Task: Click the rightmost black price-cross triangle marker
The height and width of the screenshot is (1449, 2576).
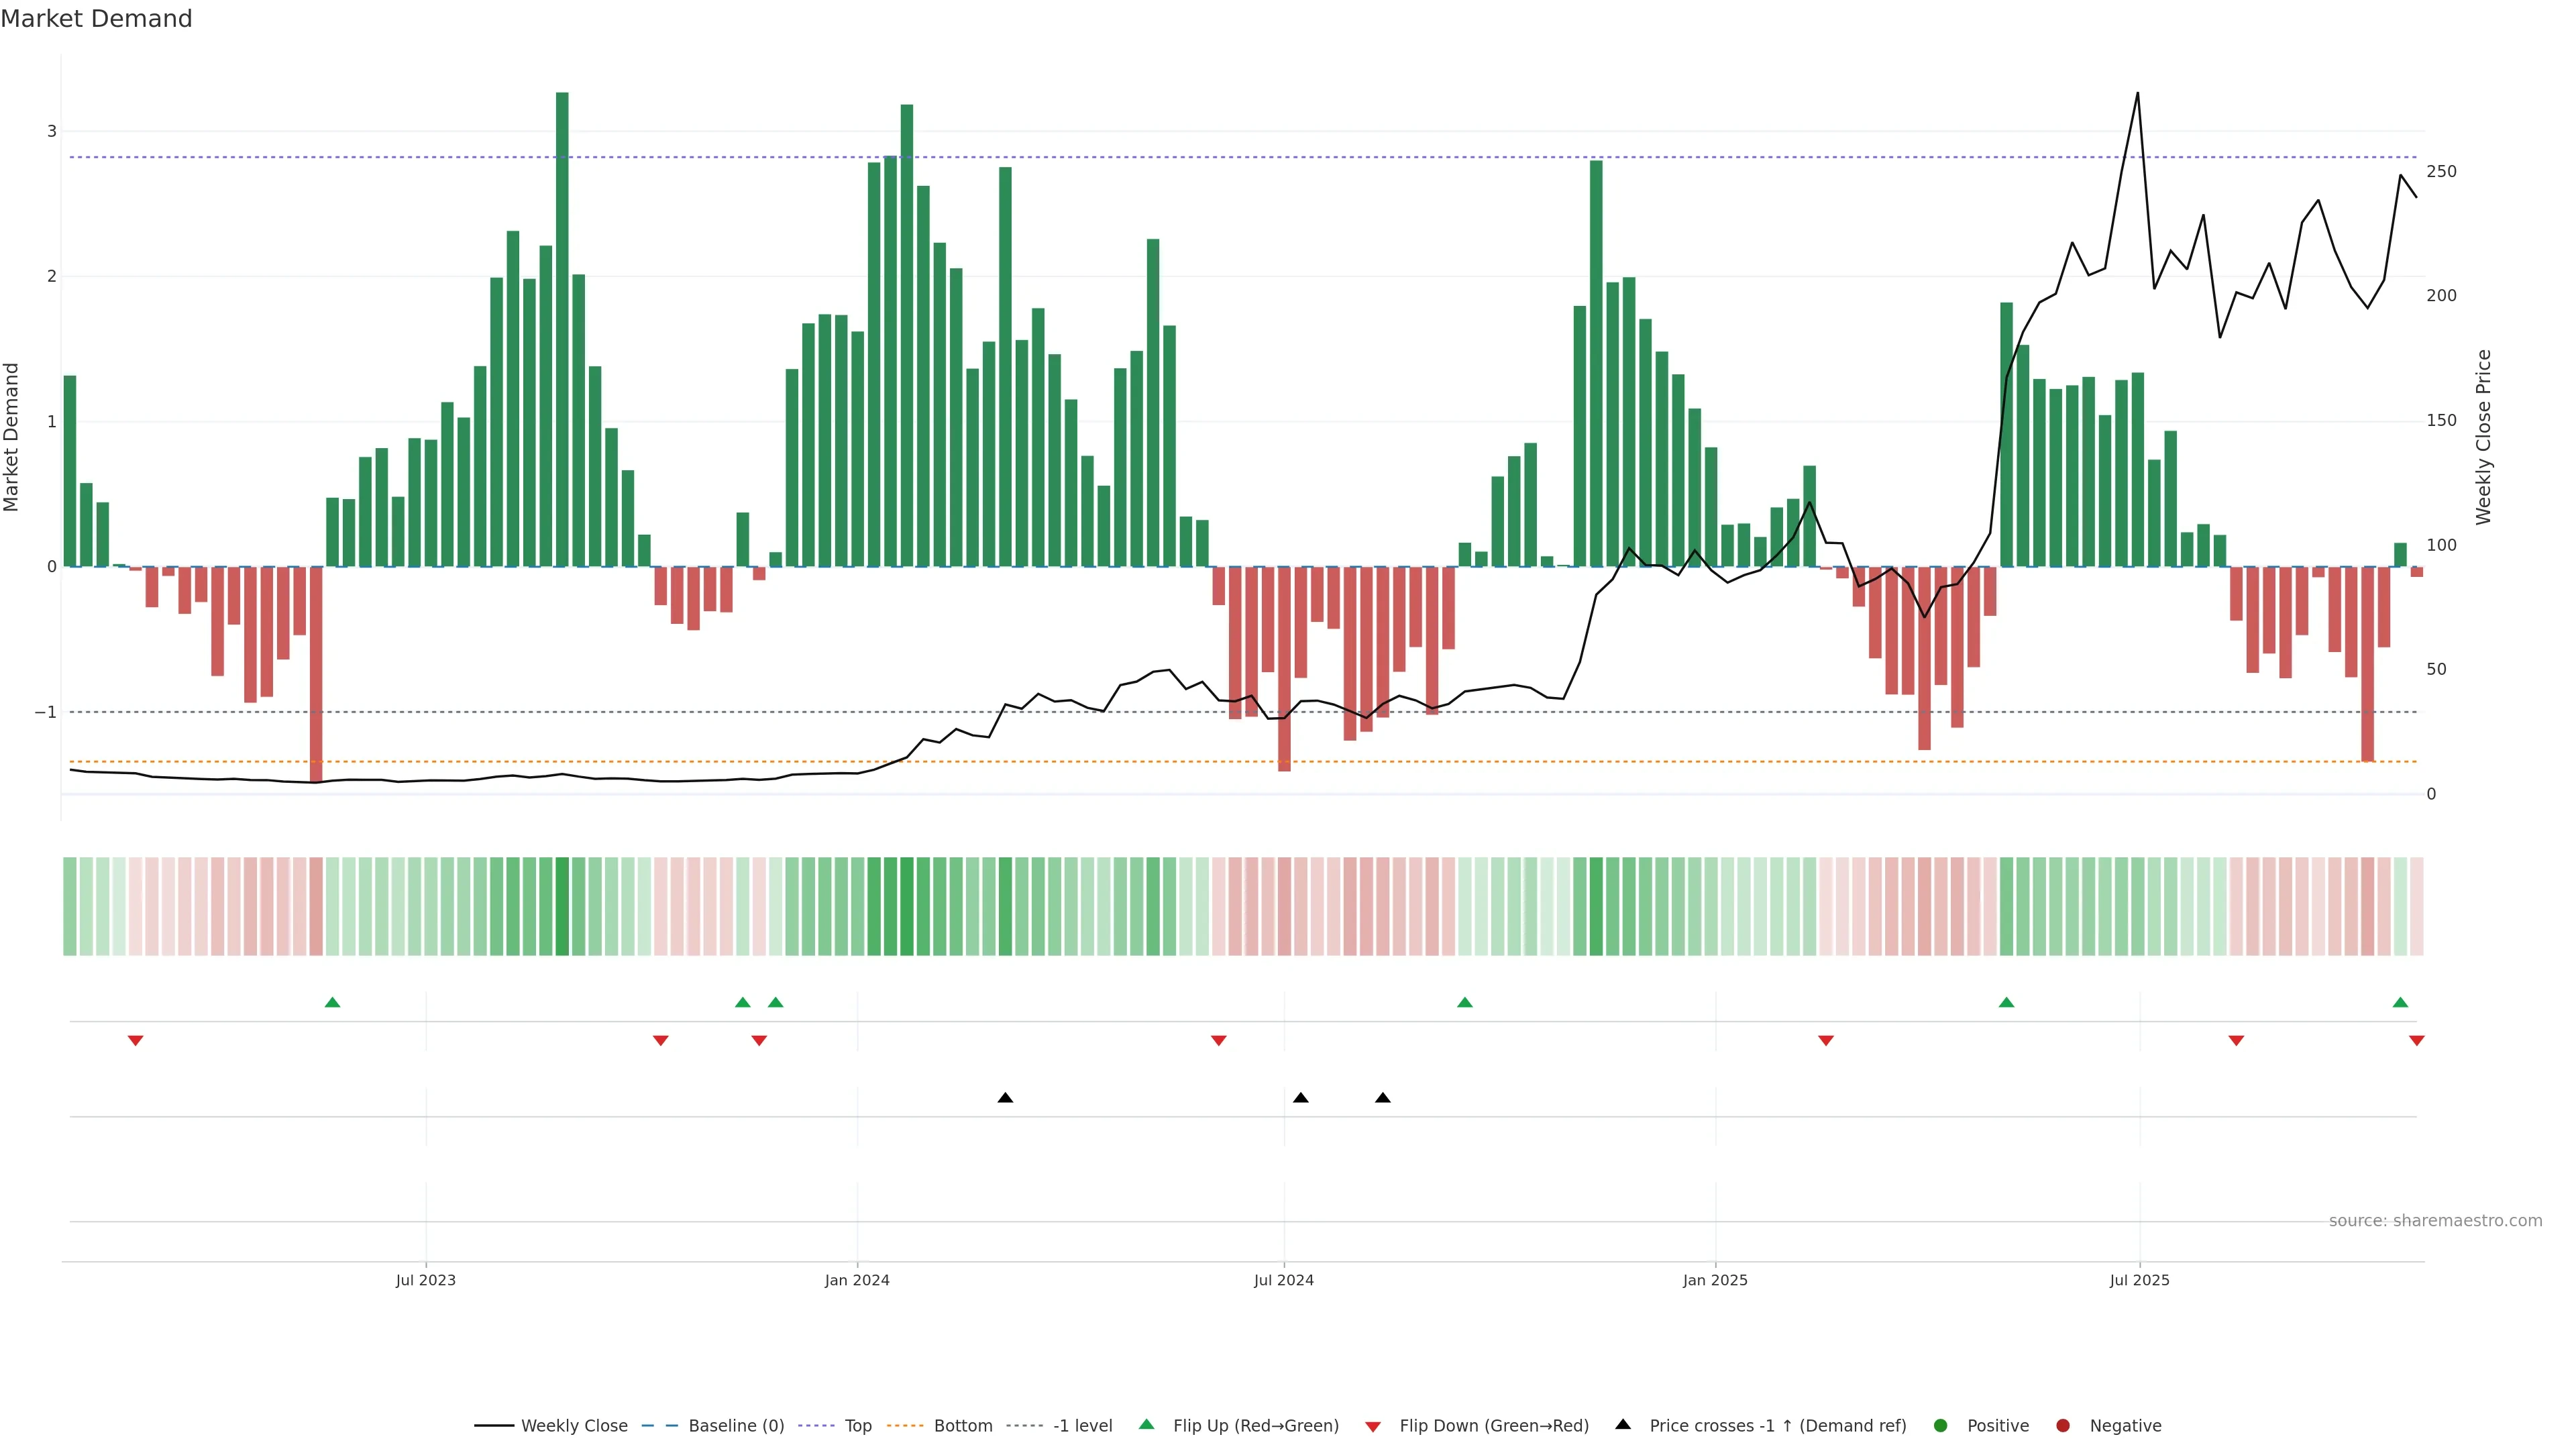Action: [x=1382, y=1098]
